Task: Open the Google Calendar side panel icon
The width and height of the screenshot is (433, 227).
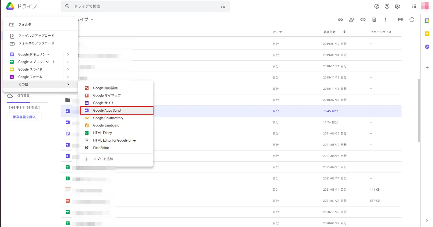Action: 427,20
